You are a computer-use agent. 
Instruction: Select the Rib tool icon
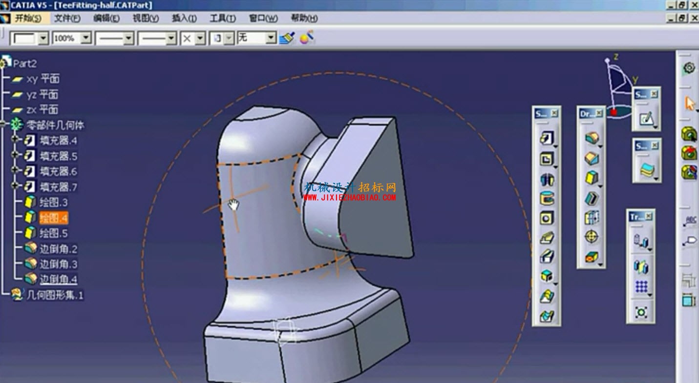pyautogui.click(x=547, y=237)
